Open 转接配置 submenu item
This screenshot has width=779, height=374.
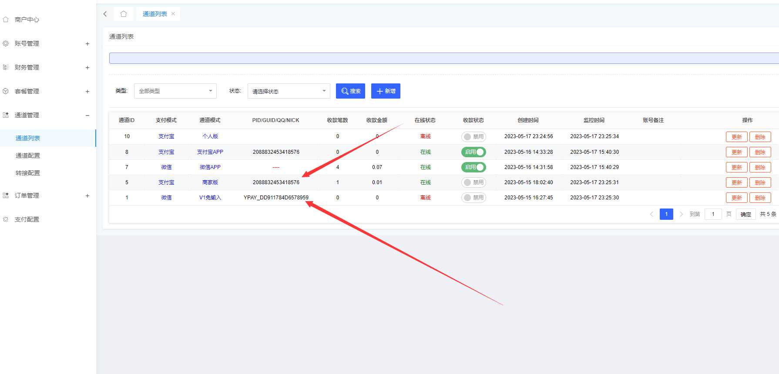(28, 173)
